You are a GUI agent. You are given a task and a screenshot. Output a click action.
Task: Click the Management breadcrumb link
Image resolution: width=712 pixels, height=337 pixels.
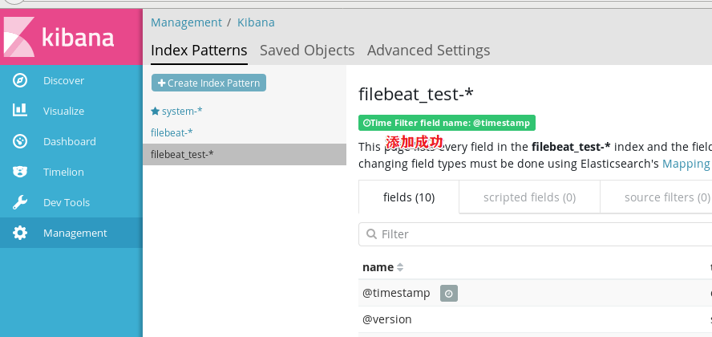click(186, 22)
